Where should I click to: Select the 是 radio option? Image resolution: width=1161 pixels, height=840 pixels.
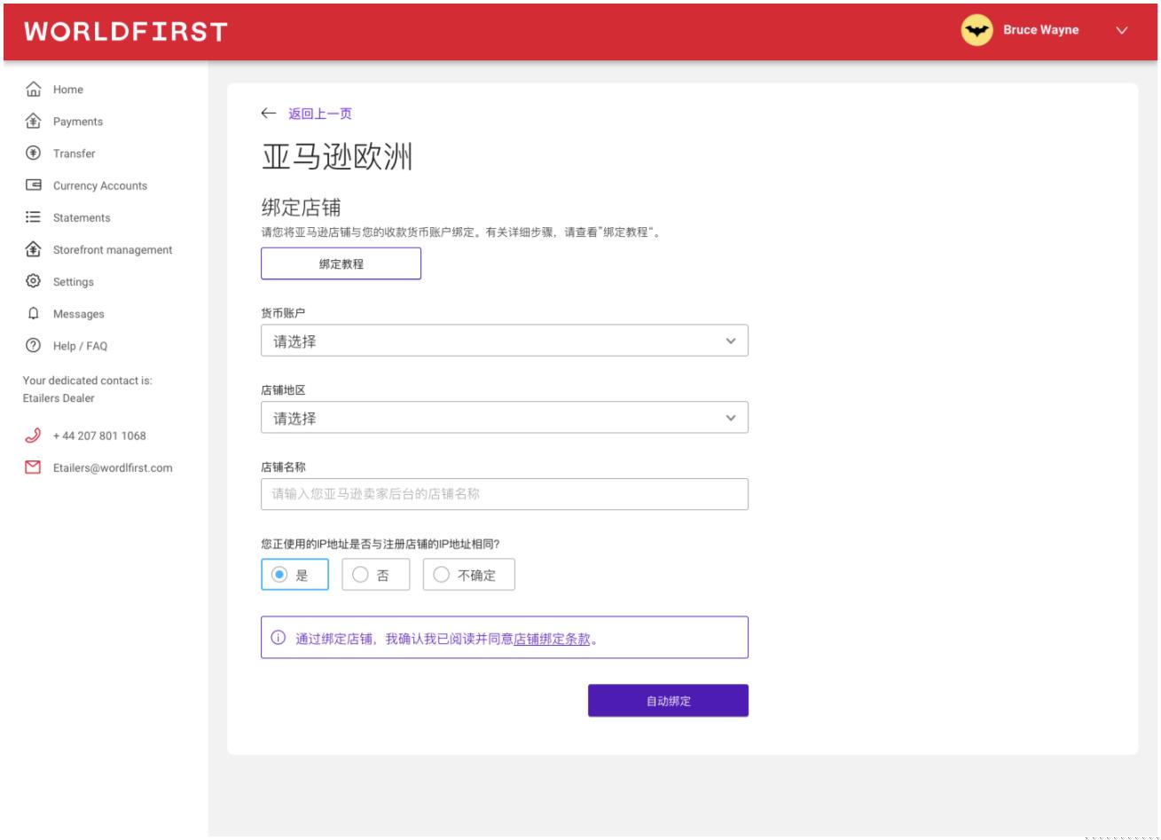[x=279, y=575]
